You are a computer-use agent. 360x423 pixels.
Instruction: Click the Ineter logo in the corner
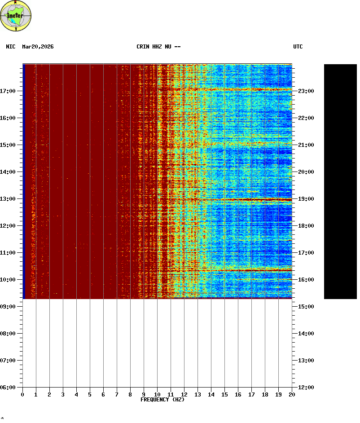16,16
